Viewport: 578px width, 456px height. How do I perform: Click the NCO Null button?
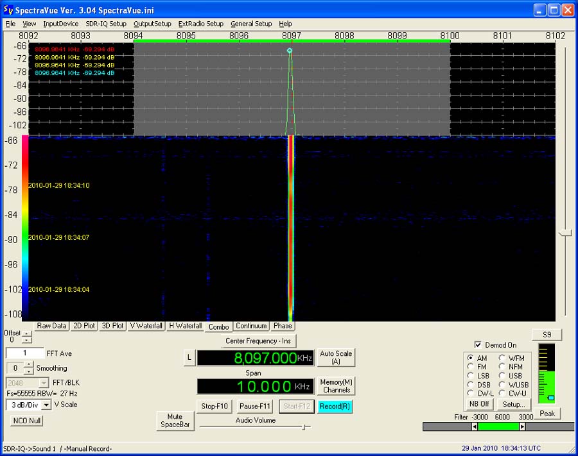(26, 421)
